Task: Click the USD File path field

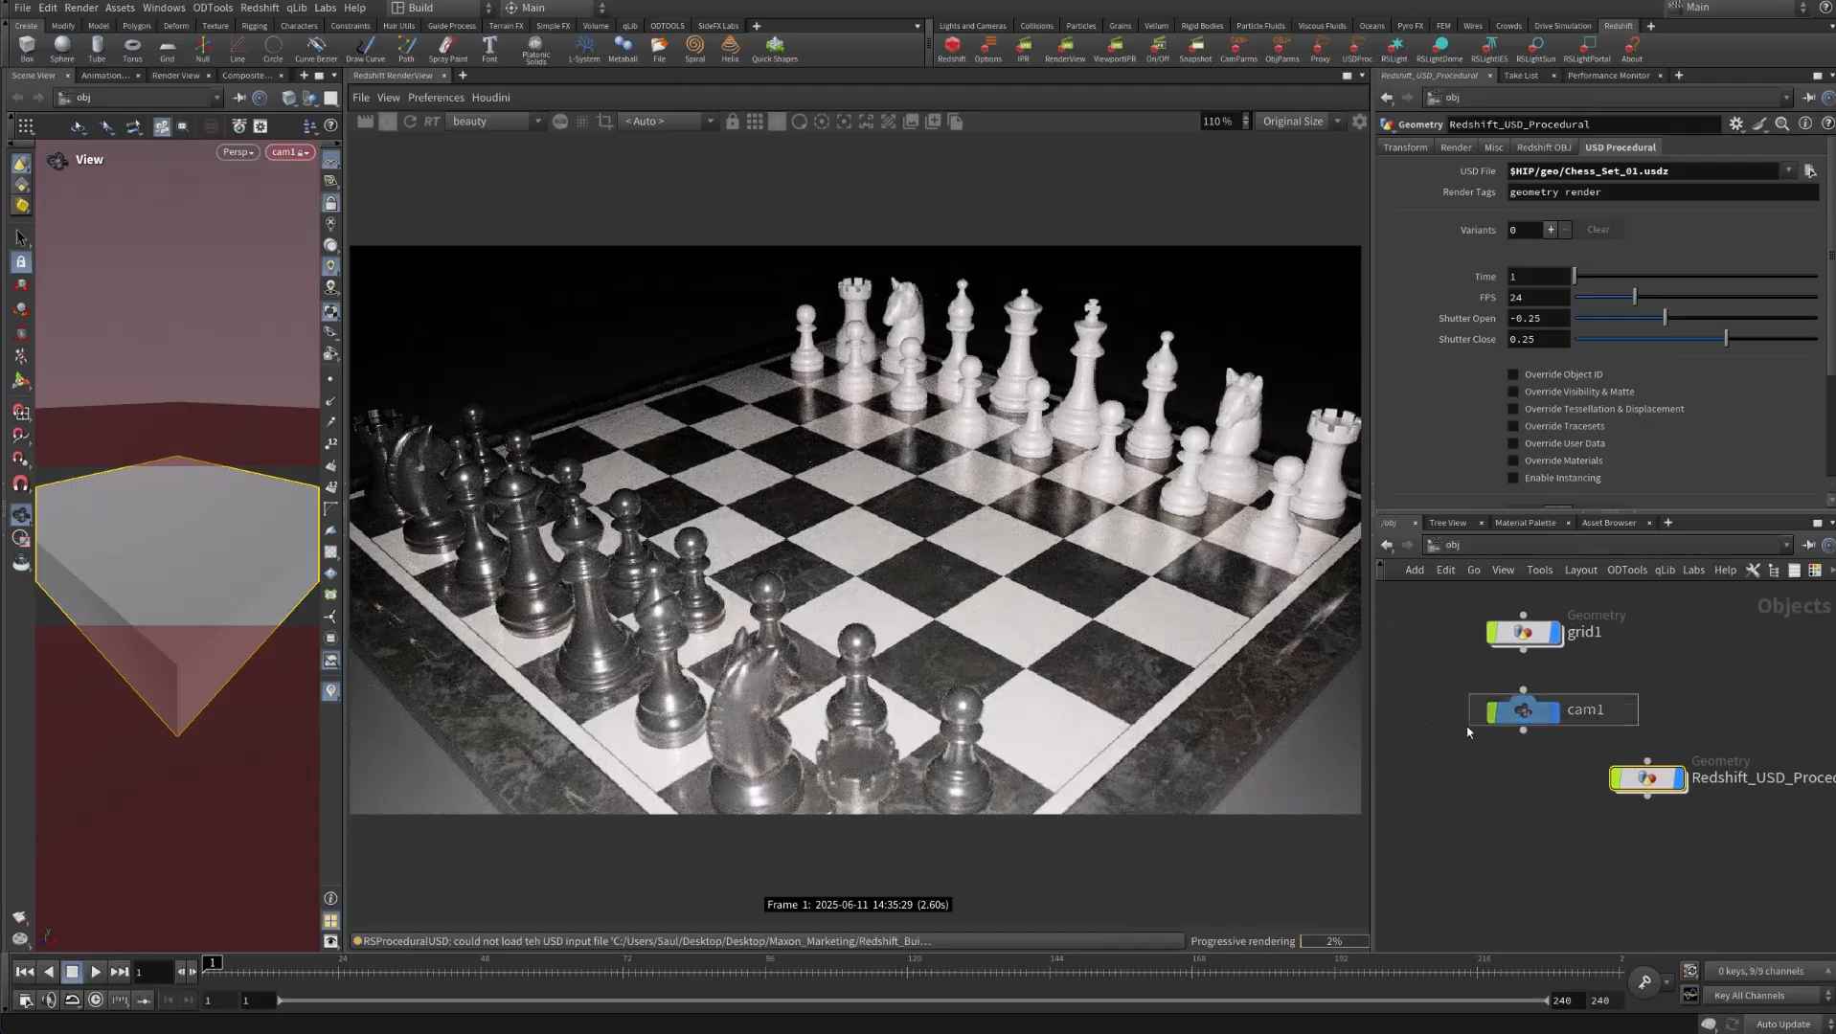Action: (1642, 171)
